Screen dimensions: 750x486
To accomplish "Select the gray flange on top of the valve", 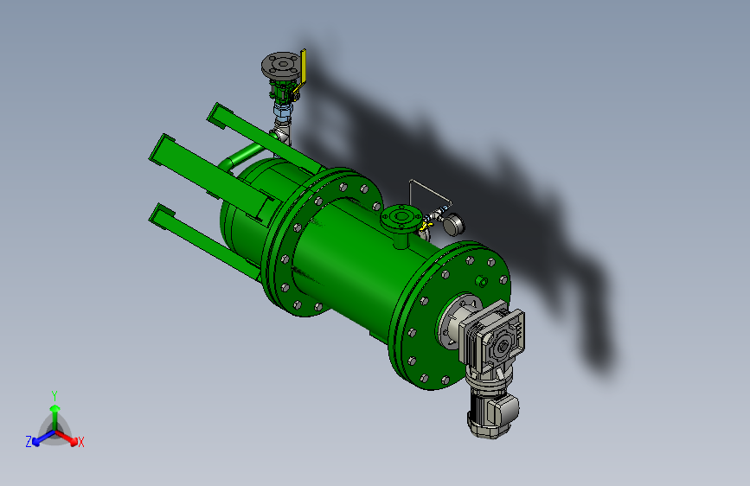I will pyautogui.click(x=281, y=67).
